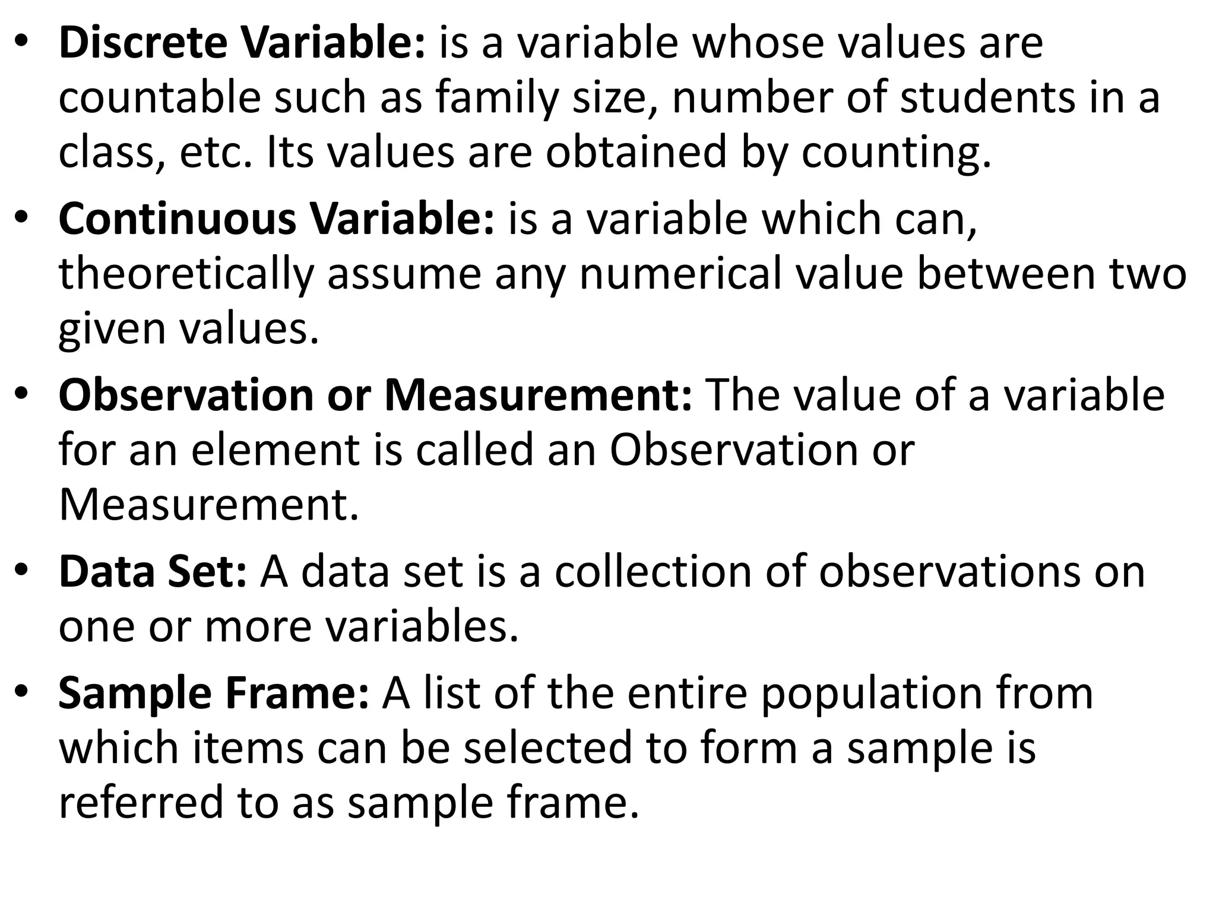Click the 'Discrete Variable:' bold heading
The width and height of the screenshot is (1216, 912).
242,43
